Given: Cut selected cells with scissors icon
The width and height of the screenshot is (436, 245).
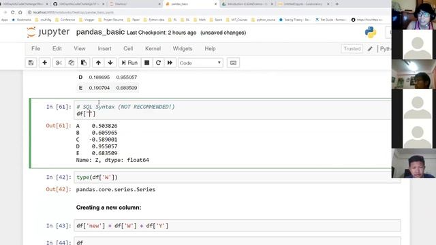Looking at the screenshot, I should (59, 63).
